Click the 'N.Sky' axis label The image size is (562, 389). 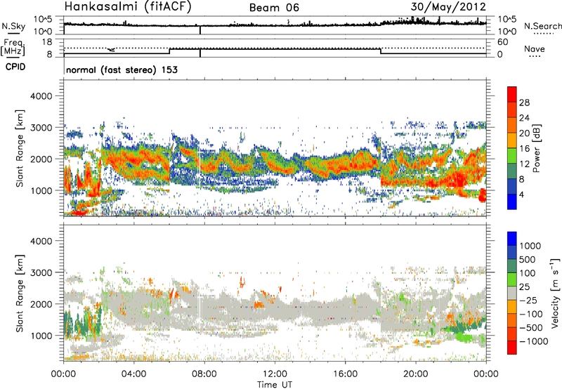click(13, 26)
